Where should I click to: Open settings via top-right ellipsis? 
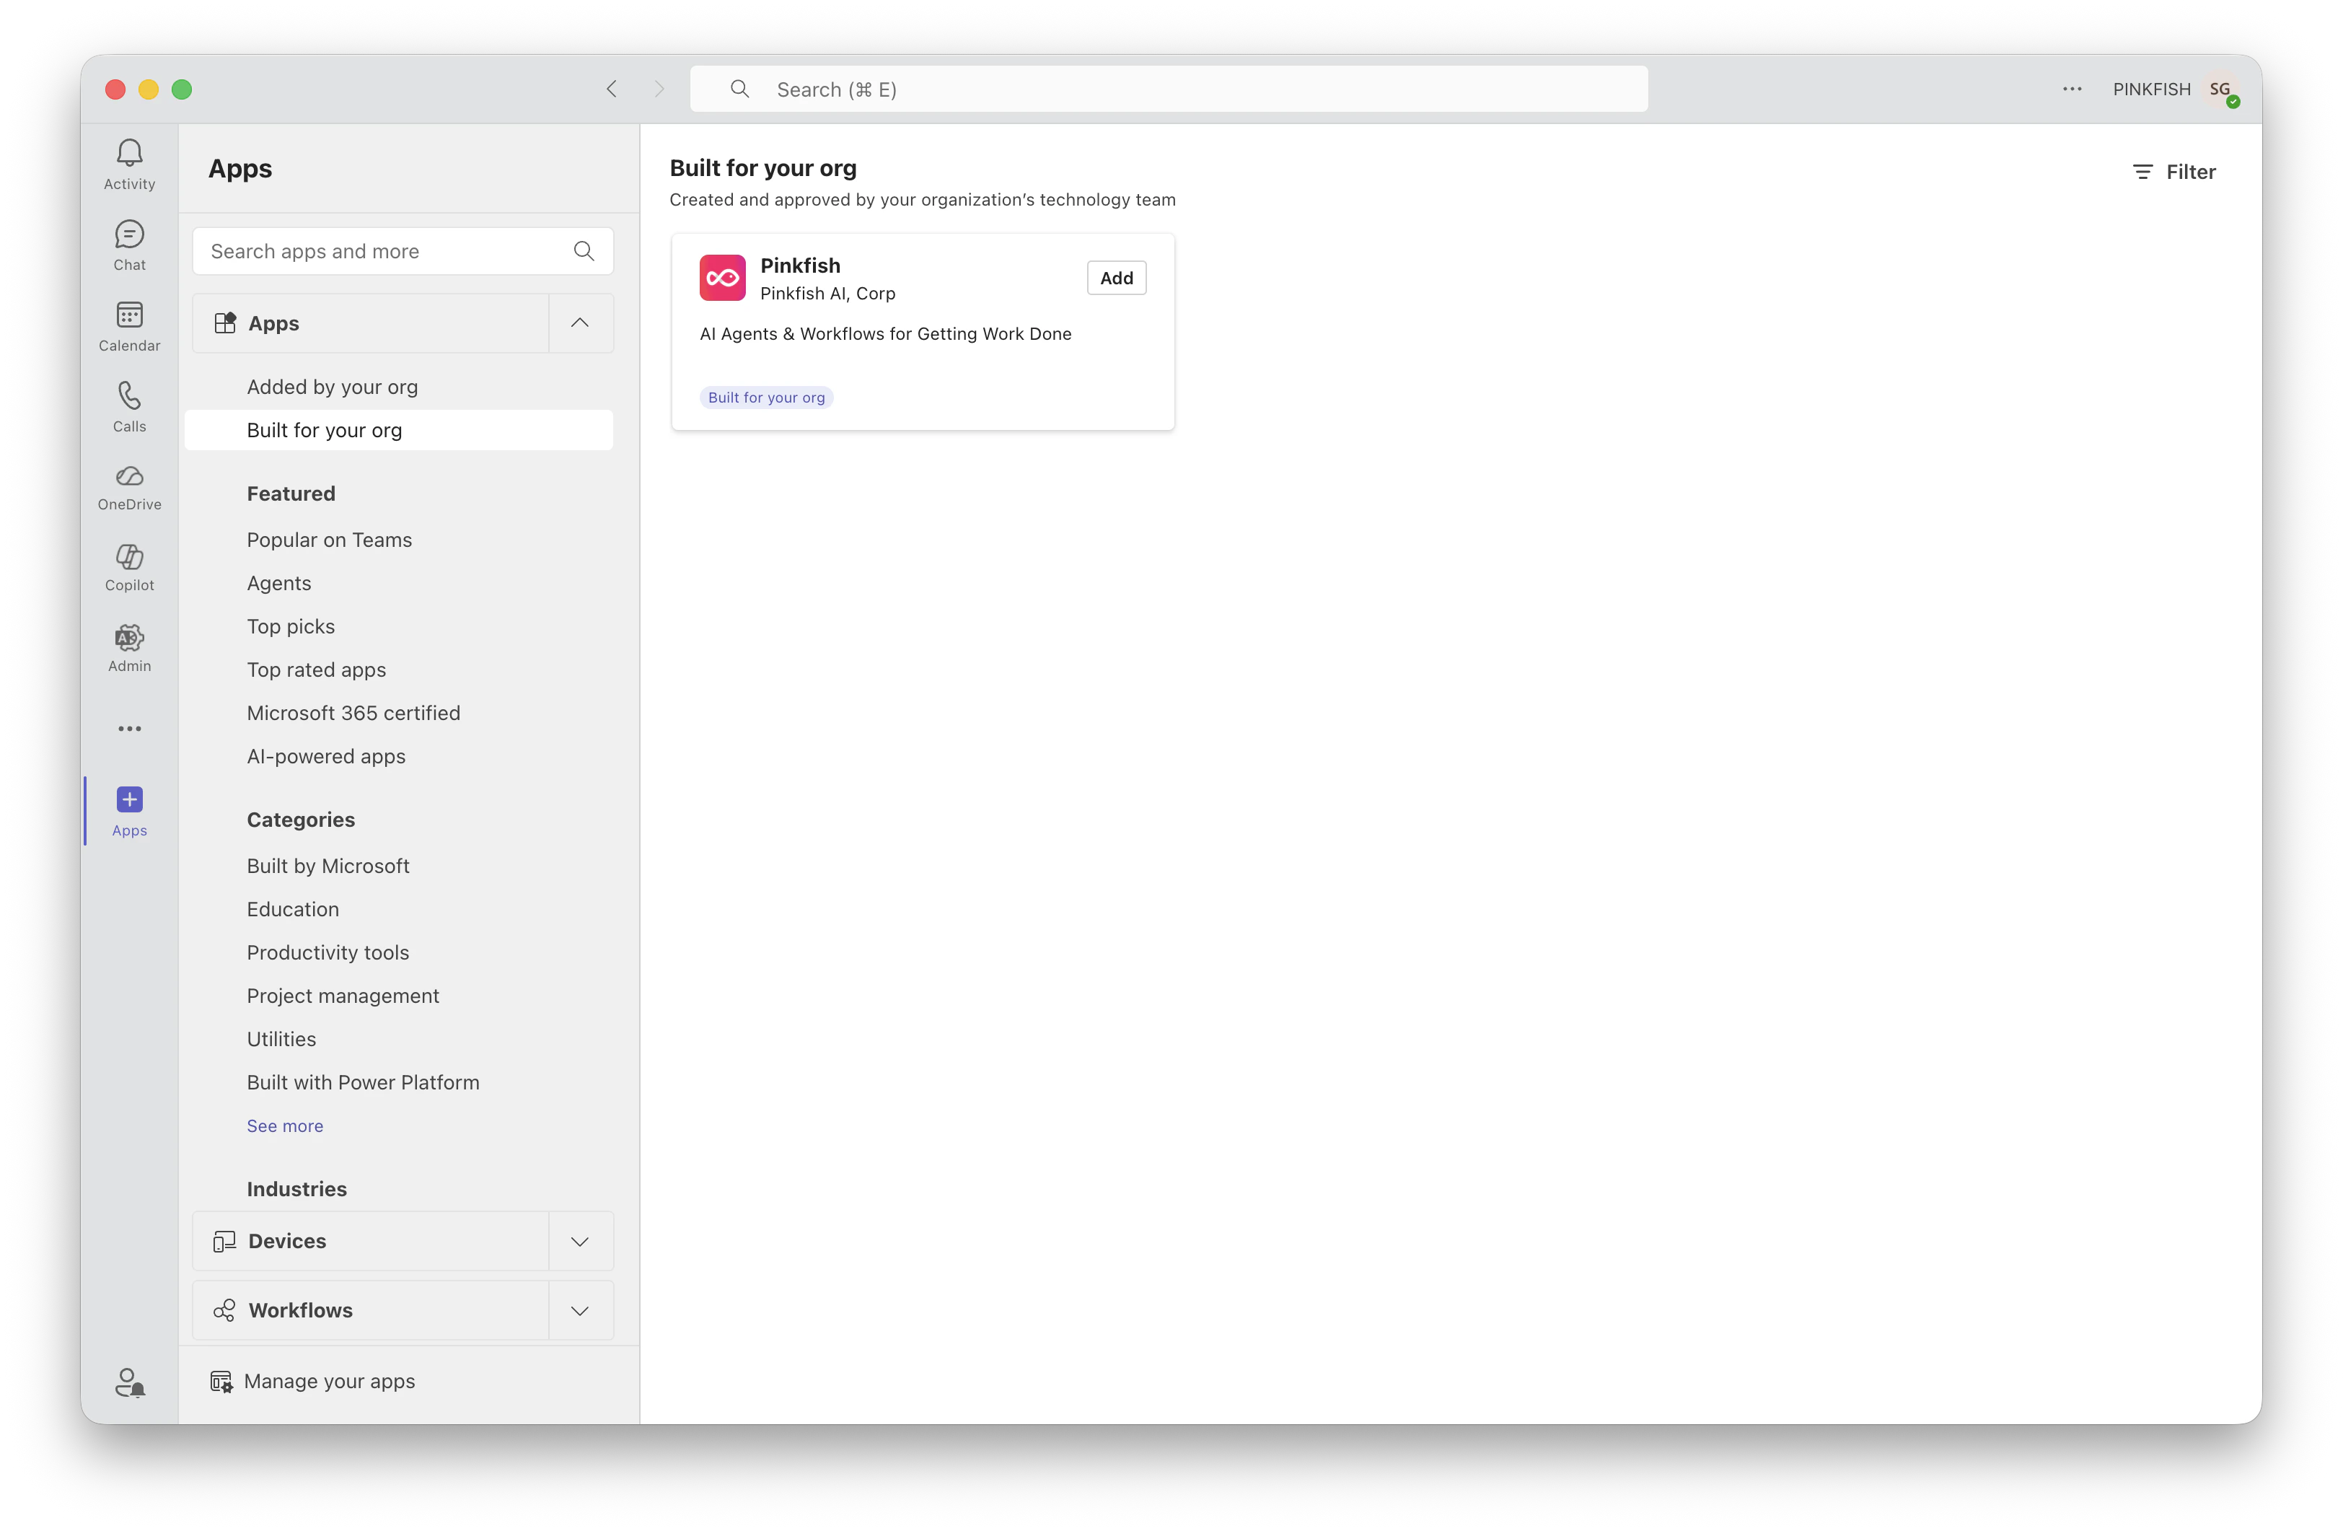click(2072, 89)
